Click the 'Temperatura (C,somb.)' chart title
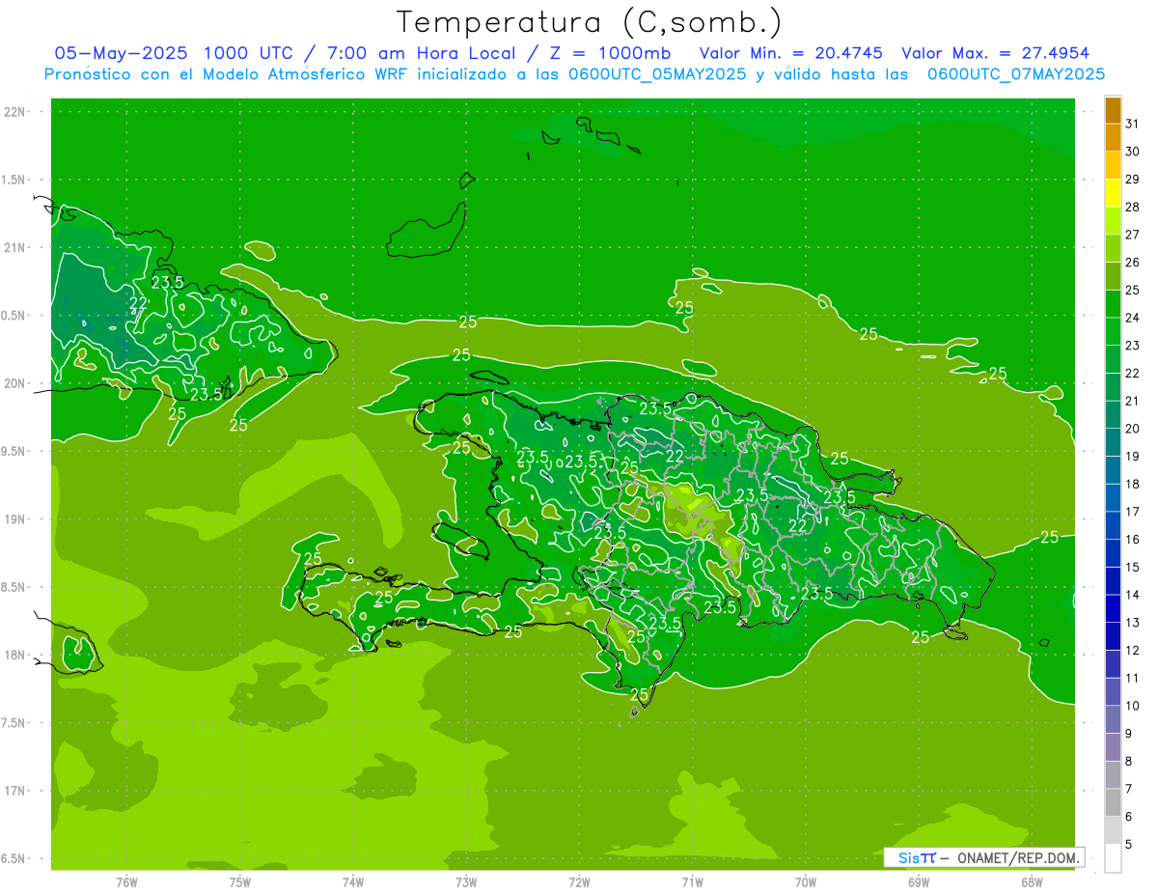Viewport: 1158px width, 895px height. click(590, 22)
